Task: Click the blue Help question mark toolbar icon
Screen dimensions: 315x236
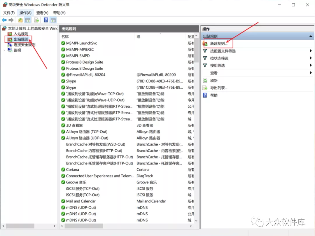Action: [x=46, y=20]
